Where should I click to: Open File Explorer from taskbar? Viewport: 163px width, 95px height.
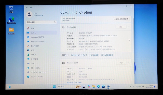(94, 87)
